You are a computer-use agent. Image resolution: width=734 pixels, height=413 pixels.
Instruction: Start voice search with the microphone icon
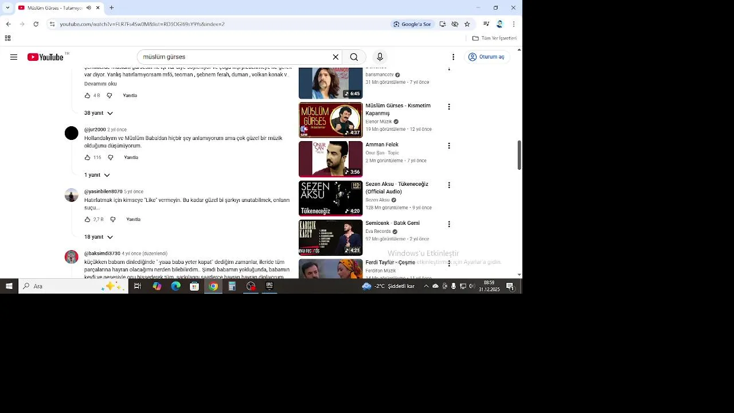tap(380, 57)
